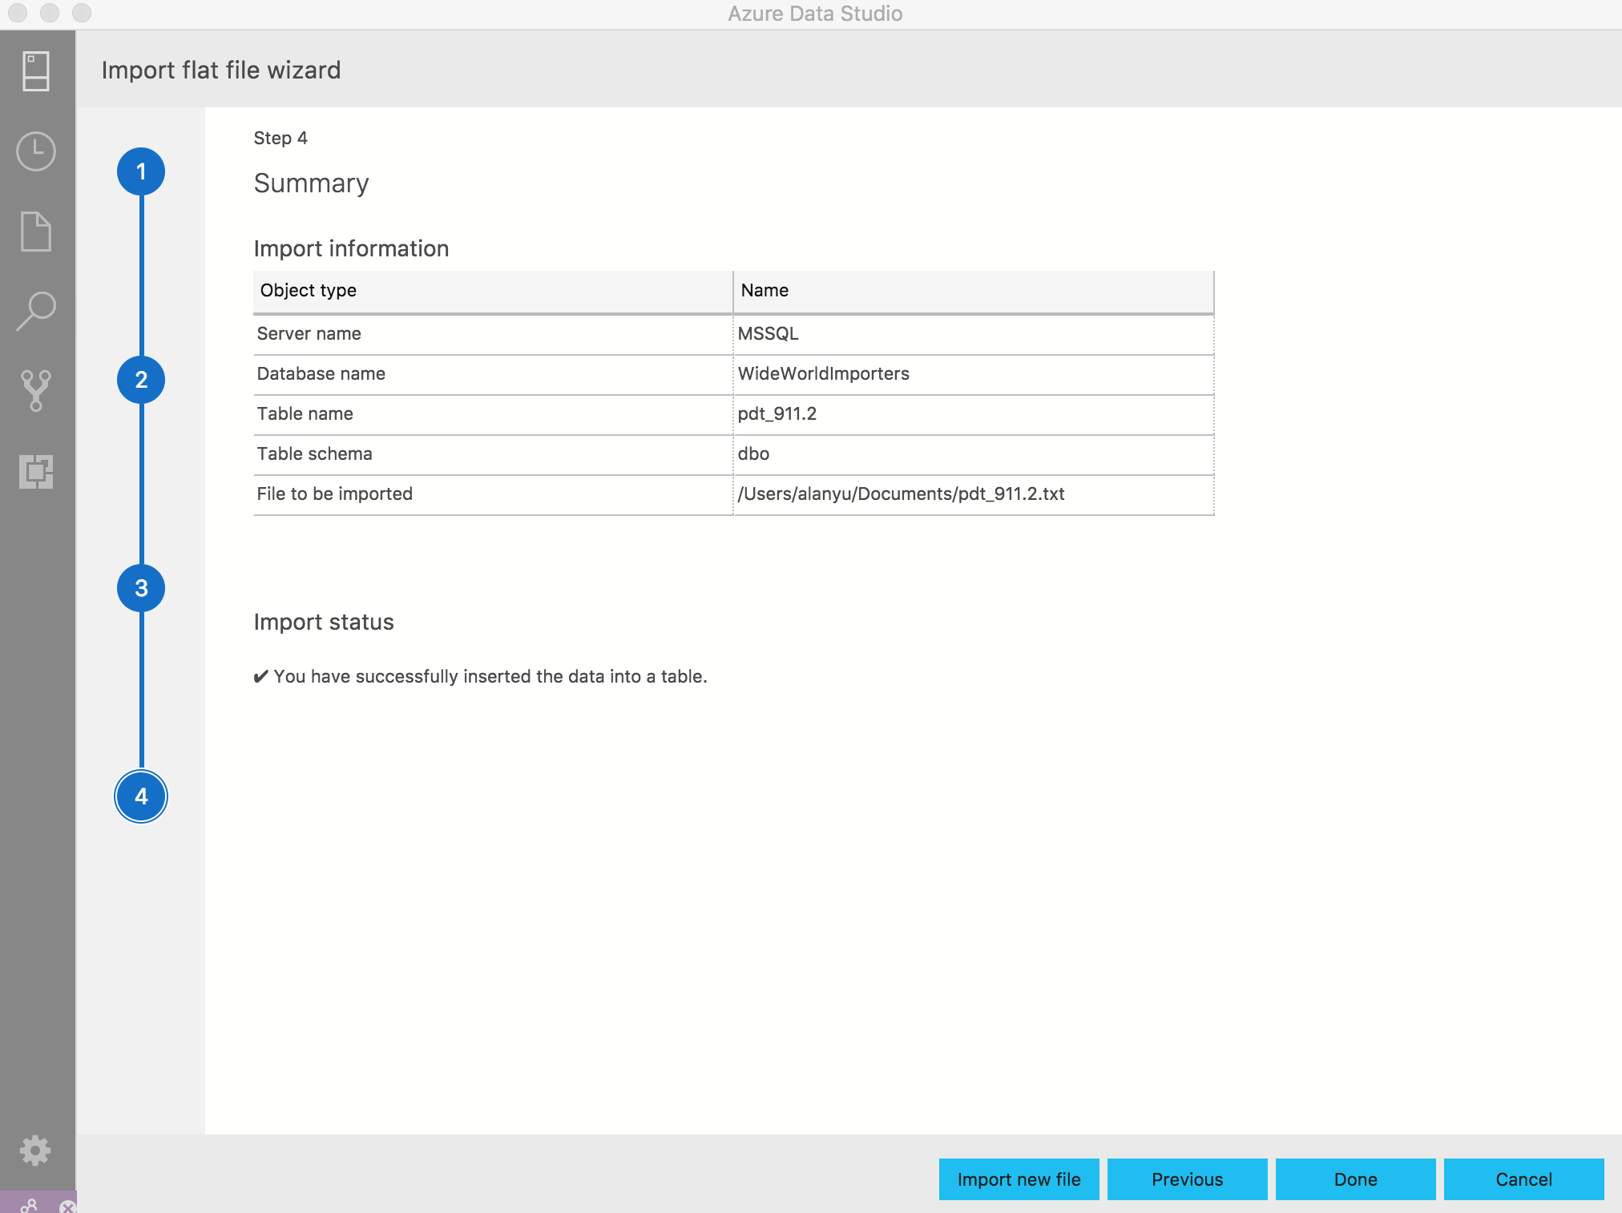This screenshot has width=1622, height=1213.
Task: Click the Previous button to go back
Action: [x=1185, y=1177]
